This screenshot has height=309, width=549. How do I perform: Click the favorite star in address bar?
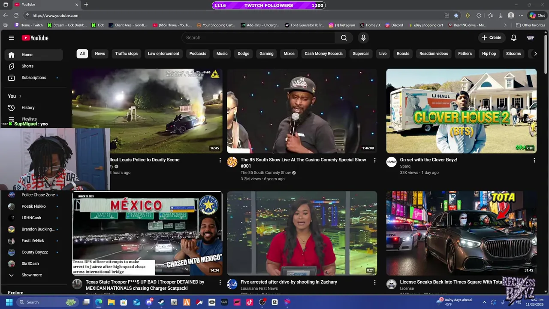[x=456, y=15]
